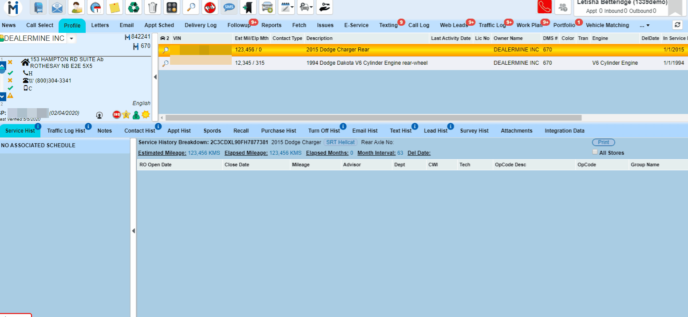Open the Purchase Hist tab
The image size is (688, 317).
(278, 131)
